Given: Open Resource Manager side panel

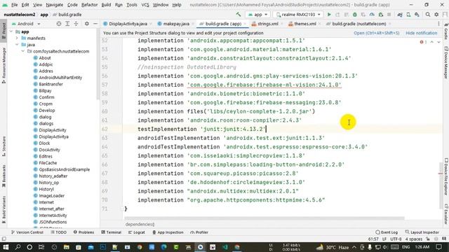Looking at the screenshot, I should coord(4,65).
